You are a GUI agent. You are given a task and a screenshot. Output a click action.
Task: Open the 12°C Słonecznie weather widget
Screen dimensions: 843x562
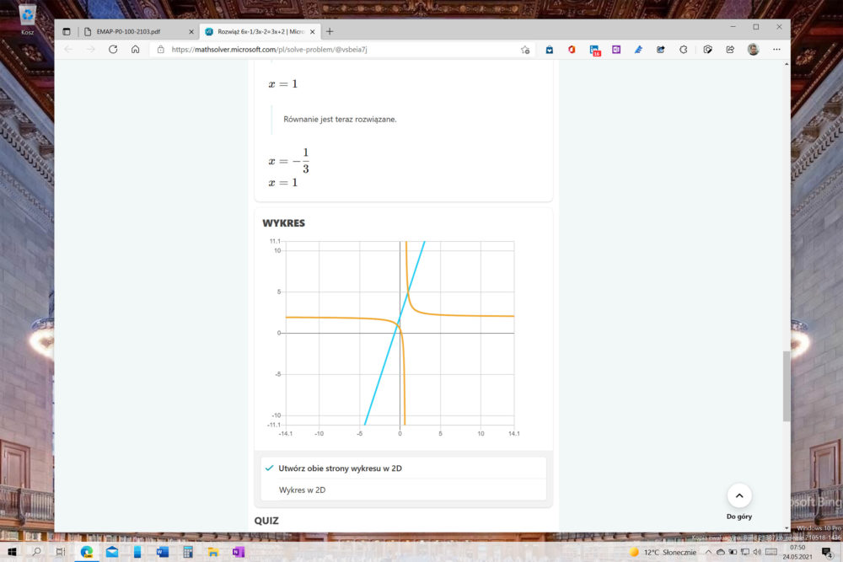[663, 552]
